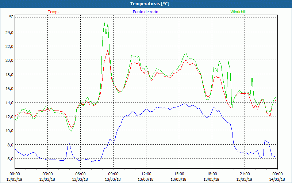
Task: Click the 24,0 y-axis value
Action: pyautogui.click(x=9, y=32)
